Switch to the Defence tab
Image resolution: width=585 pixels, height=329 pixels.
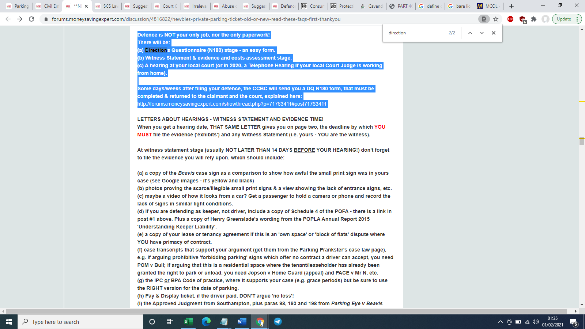pyautogui.click(x=284, y=6)
